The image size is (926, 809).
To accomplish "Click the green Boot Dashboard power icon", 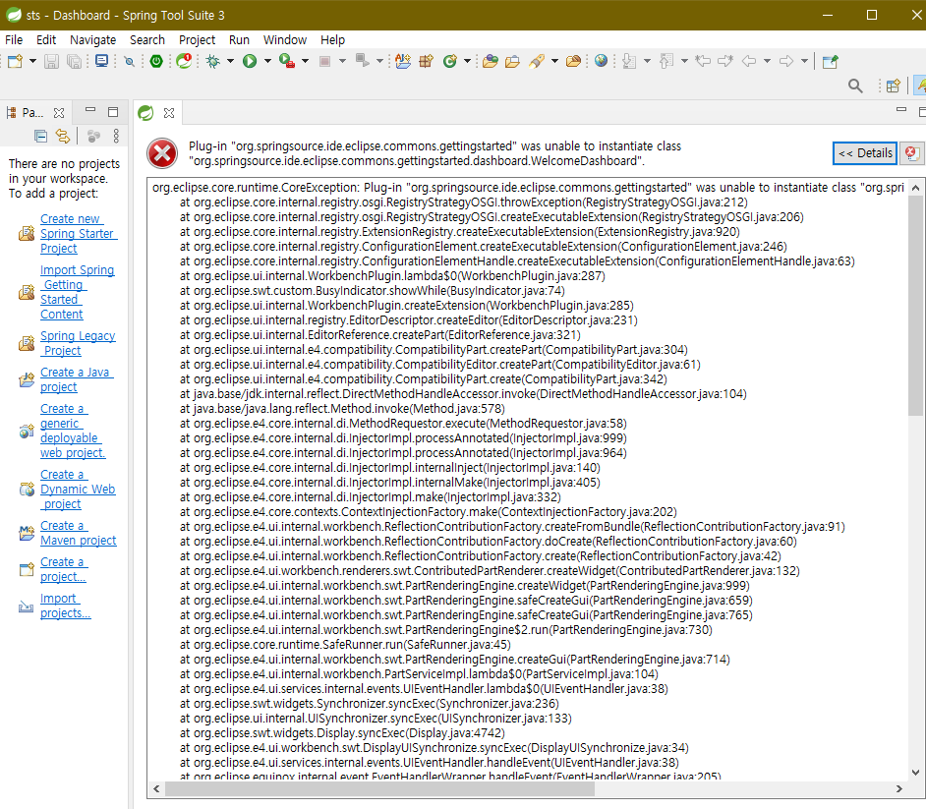I will [156, 61].
